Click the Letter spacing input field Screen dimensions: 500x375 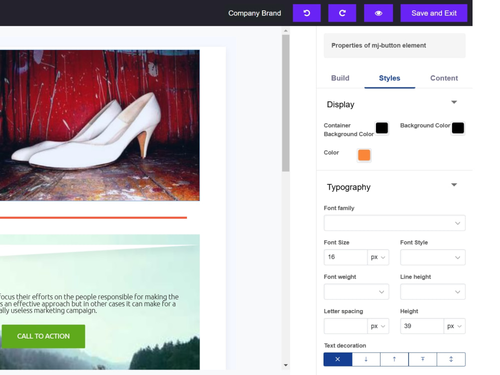click(x=345, y=326)
